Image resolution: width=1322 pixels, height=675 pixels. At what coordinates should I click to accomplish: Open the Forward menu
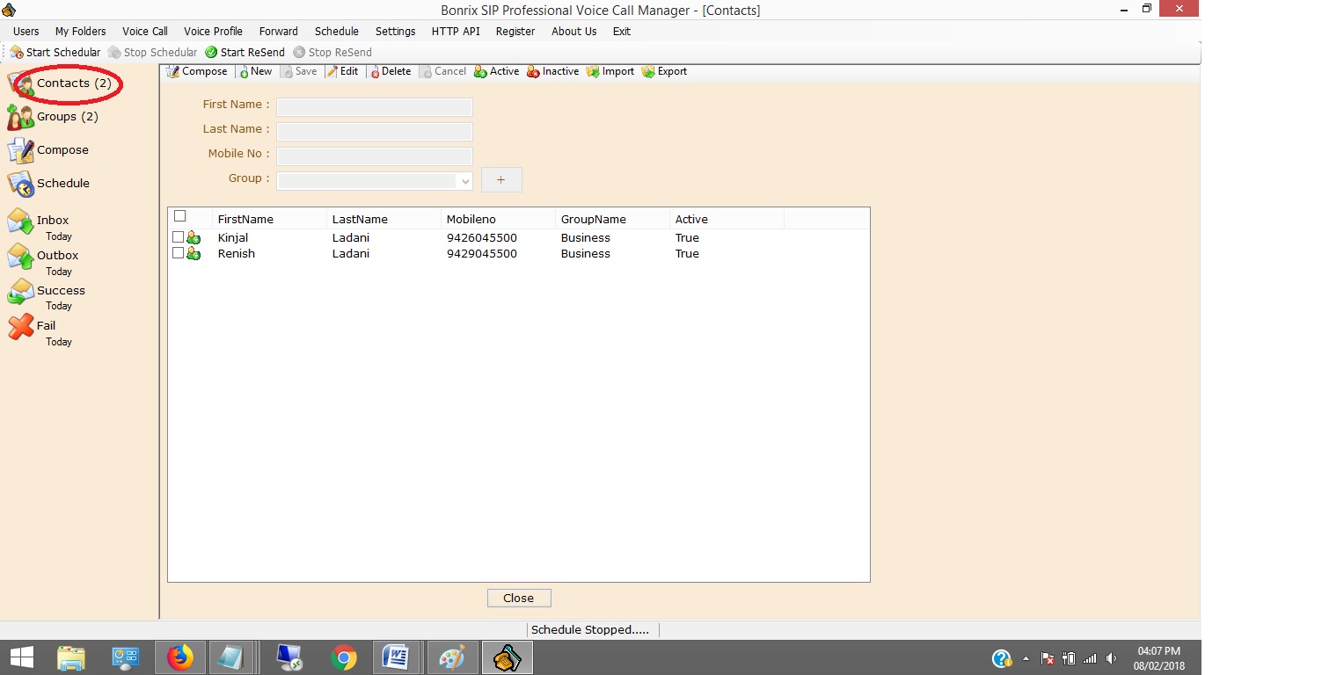279,31
